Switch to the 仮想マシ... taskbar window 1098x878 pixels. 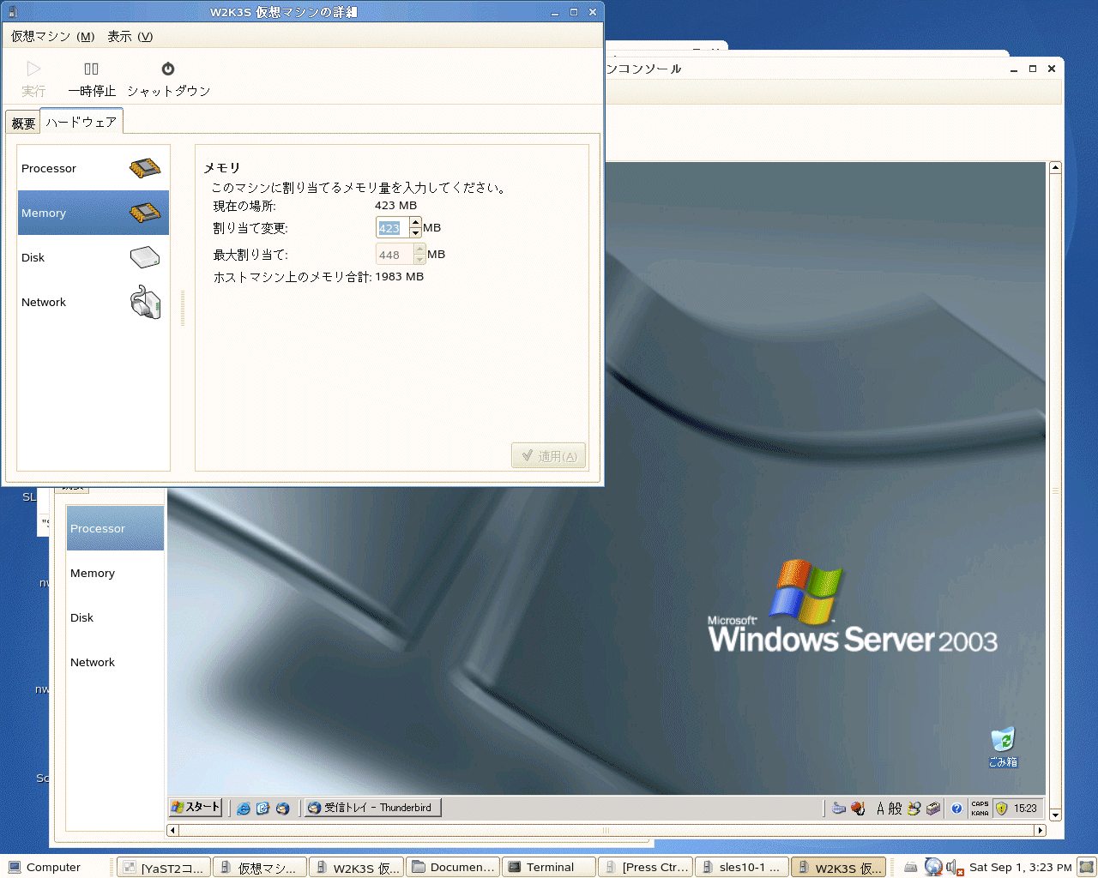(259, 868)
